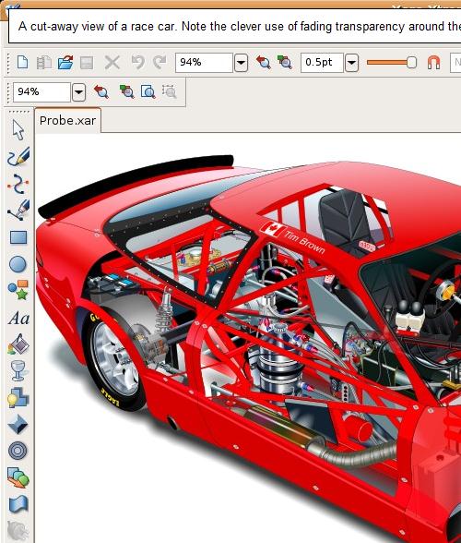This screenshot has height=543, width=461.
Task: Switch to the Probe.xar document tab
Action: pyautogui.click(x=68, y=120)
